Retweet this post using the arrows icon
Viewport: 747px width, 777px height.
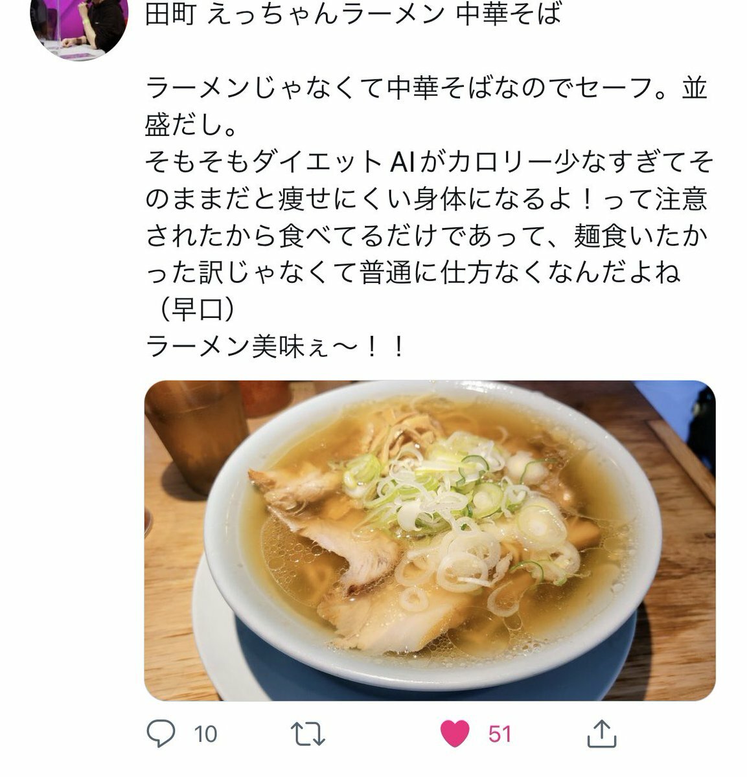pos(308,734)
